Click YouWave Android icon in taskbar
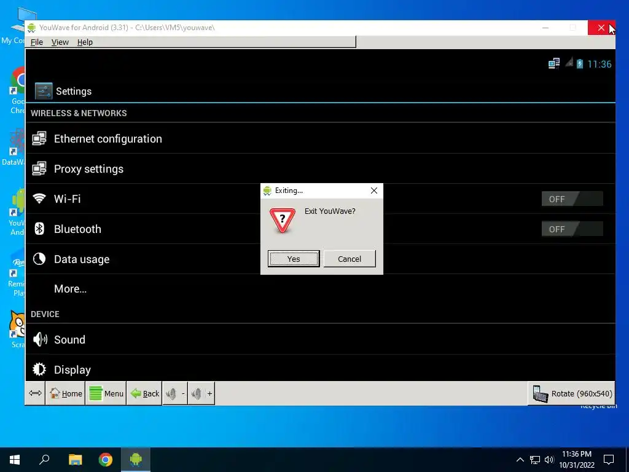This screenshot has width=629, height=472. [x=136, y=460]
